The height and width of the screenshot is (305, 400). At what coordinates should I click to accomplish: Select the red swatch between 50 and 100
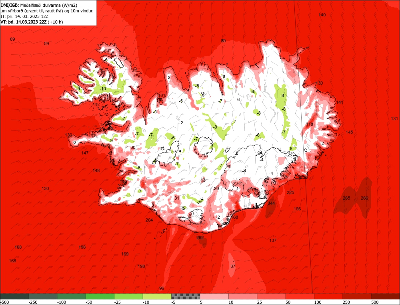pyautogui.click(x=300, y=296)
